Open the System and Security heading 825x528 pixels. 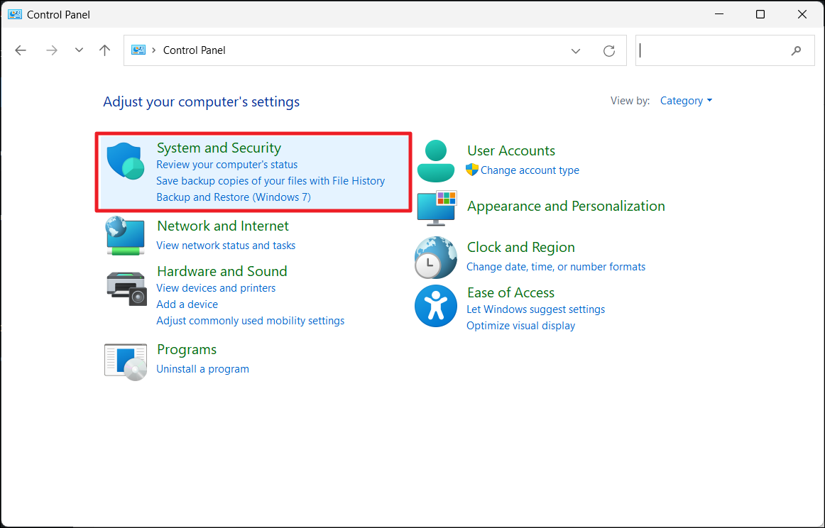click(x=219, y=148)
